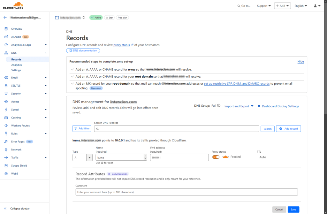327x214 pixels.
Task: Click the SSL/TLS lock icon
Action: click(6, 86)
